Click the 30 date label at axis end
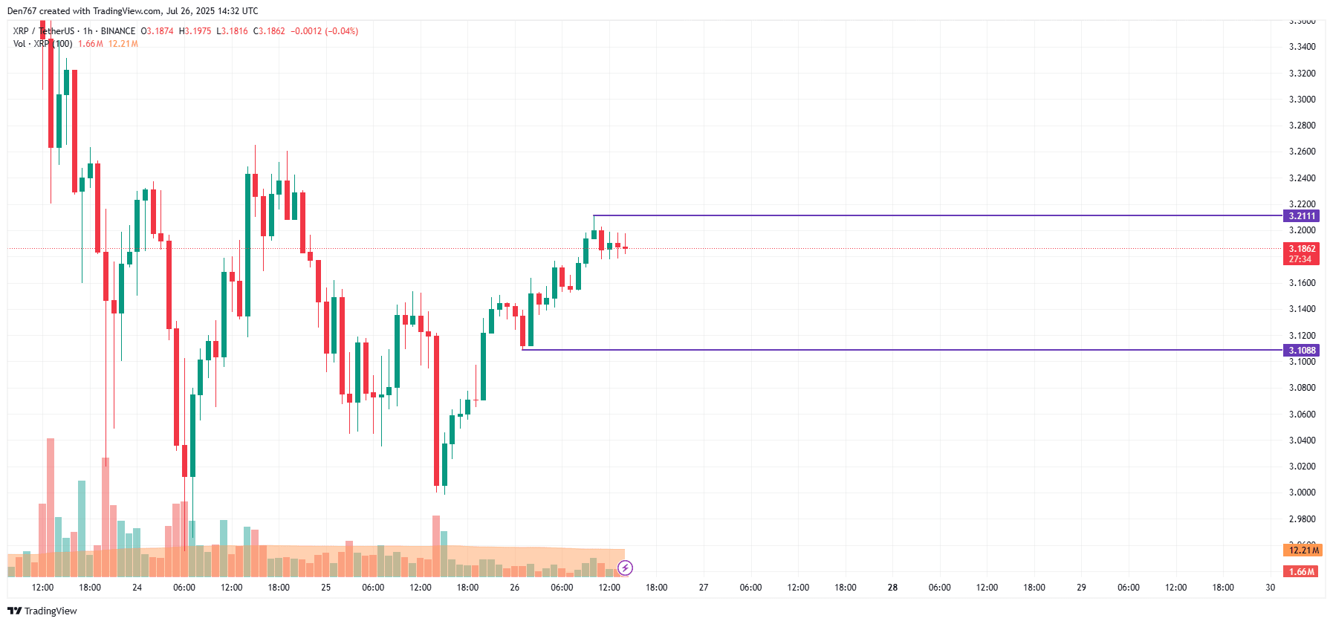The height and width of the screenshot is (624, 1333). point(1271,588)
